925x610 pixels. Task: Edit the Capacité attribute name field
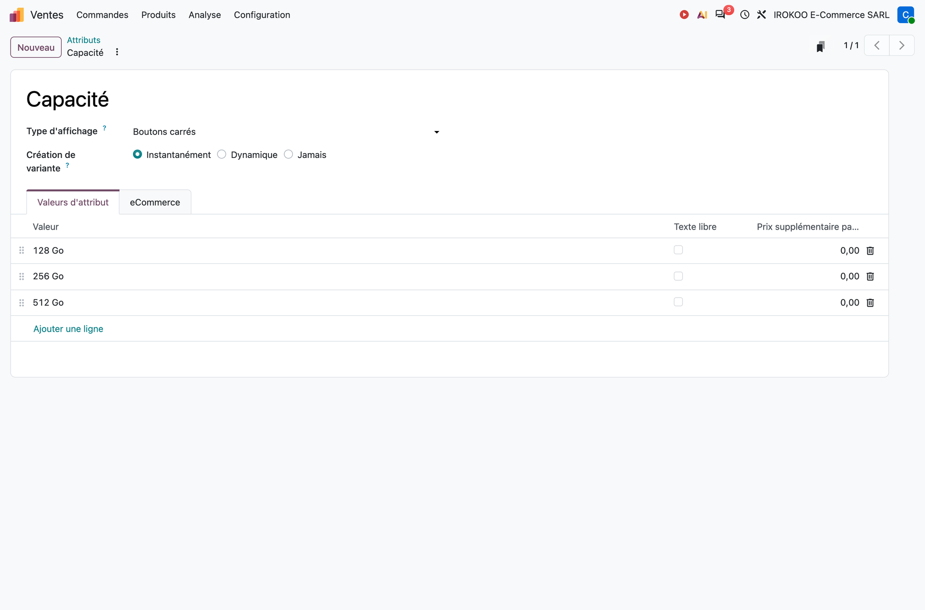(67, 100)
